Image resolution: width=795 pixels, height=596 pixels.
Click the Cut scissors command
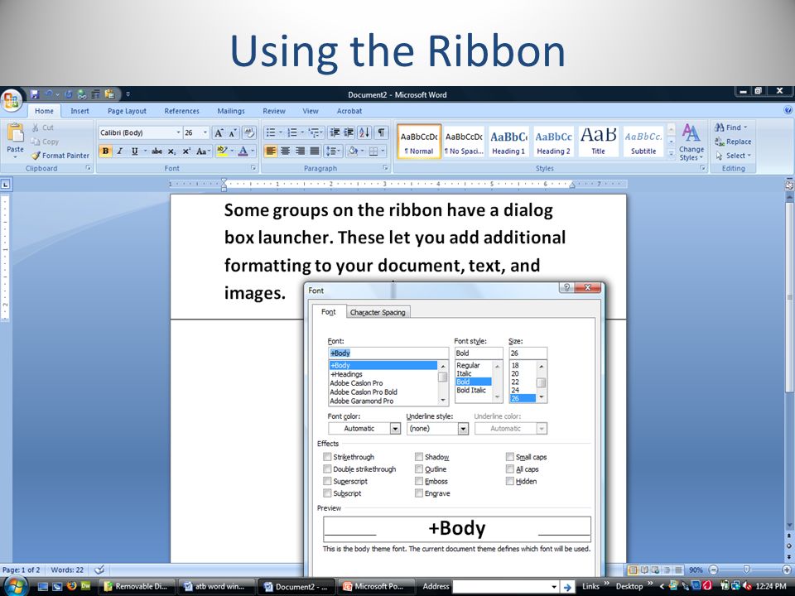click(x=42, y=127)
